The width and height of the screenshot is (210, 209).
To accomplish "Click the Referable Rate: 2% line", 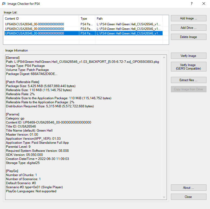I will (x=20, y=94).
